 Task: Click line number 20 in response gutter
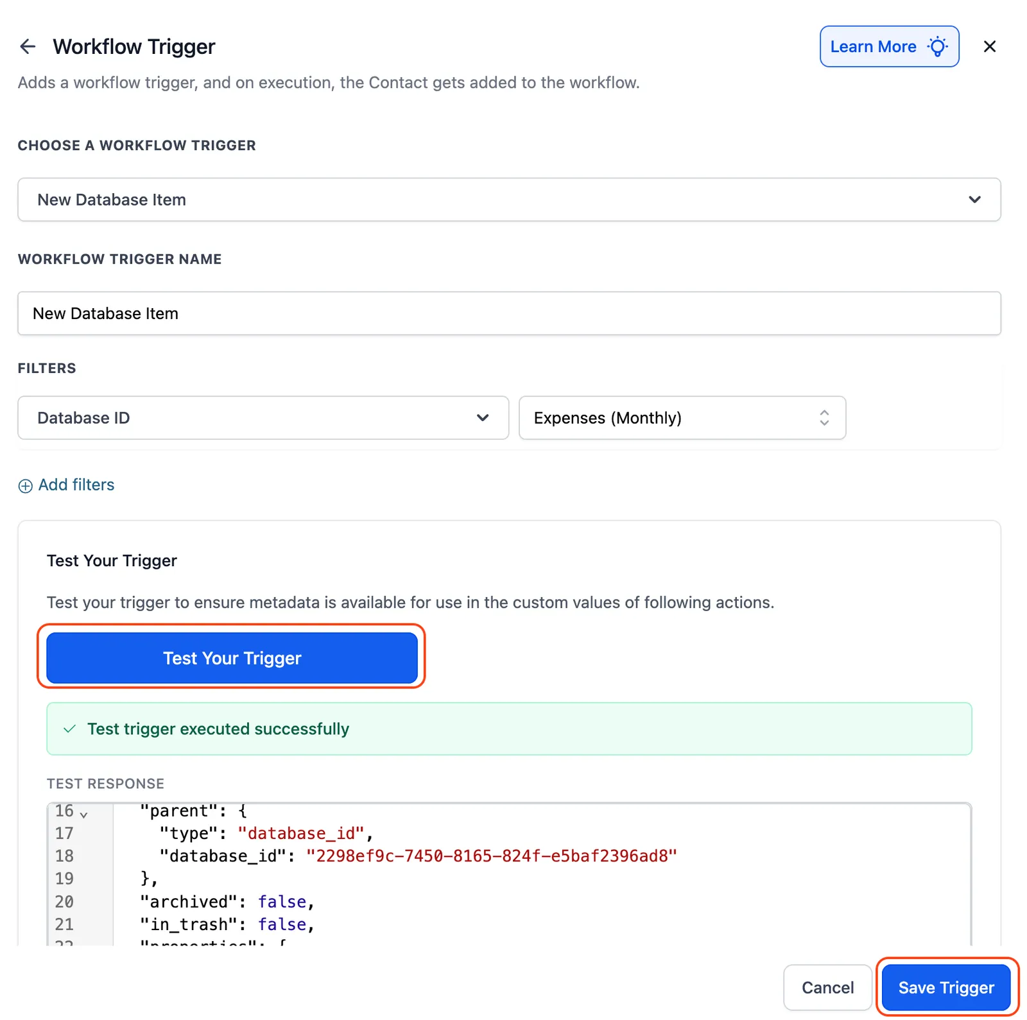pyautogui.click(x=64, y=901)
